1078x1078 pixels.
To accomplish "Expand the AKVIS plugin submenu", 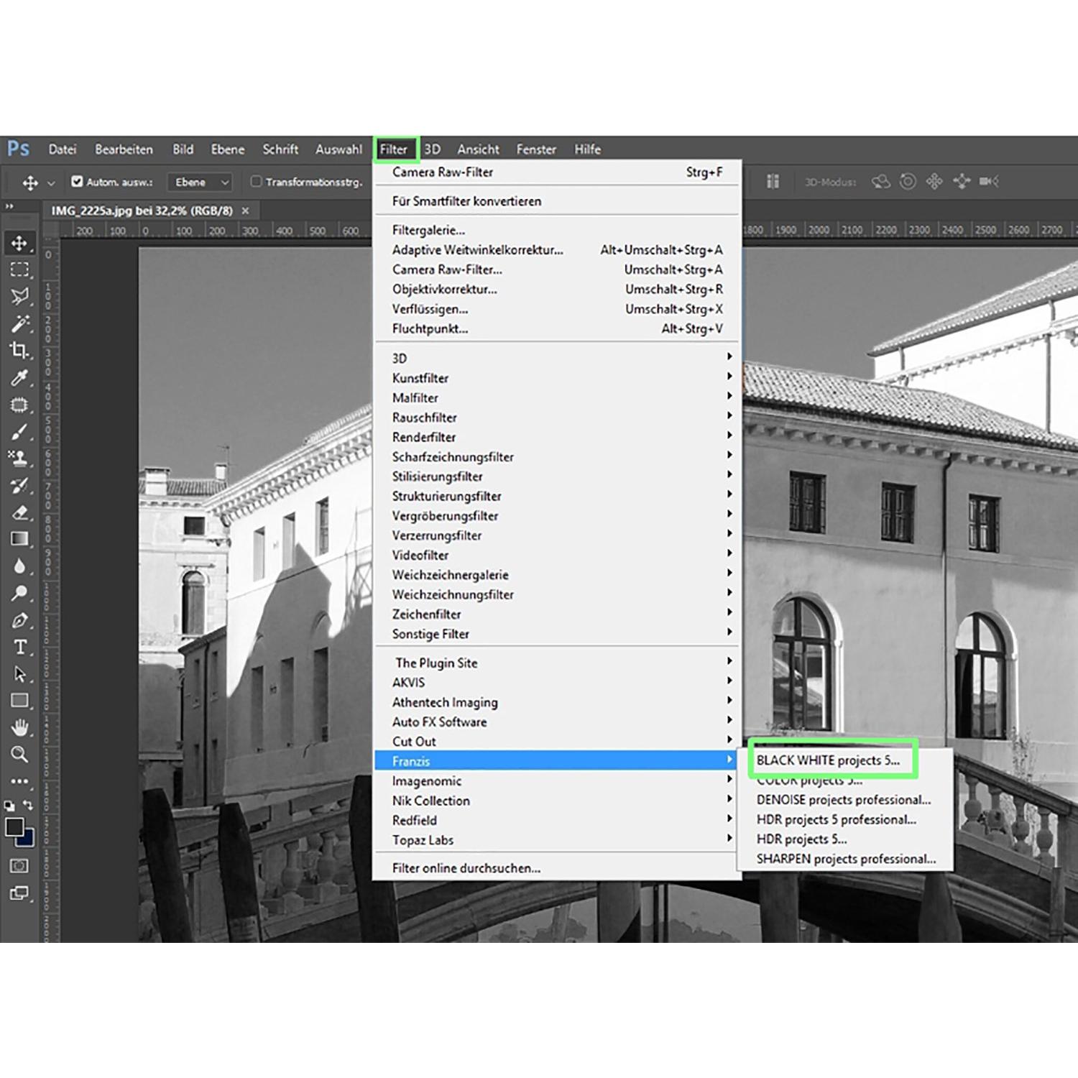I will point(557,683).
